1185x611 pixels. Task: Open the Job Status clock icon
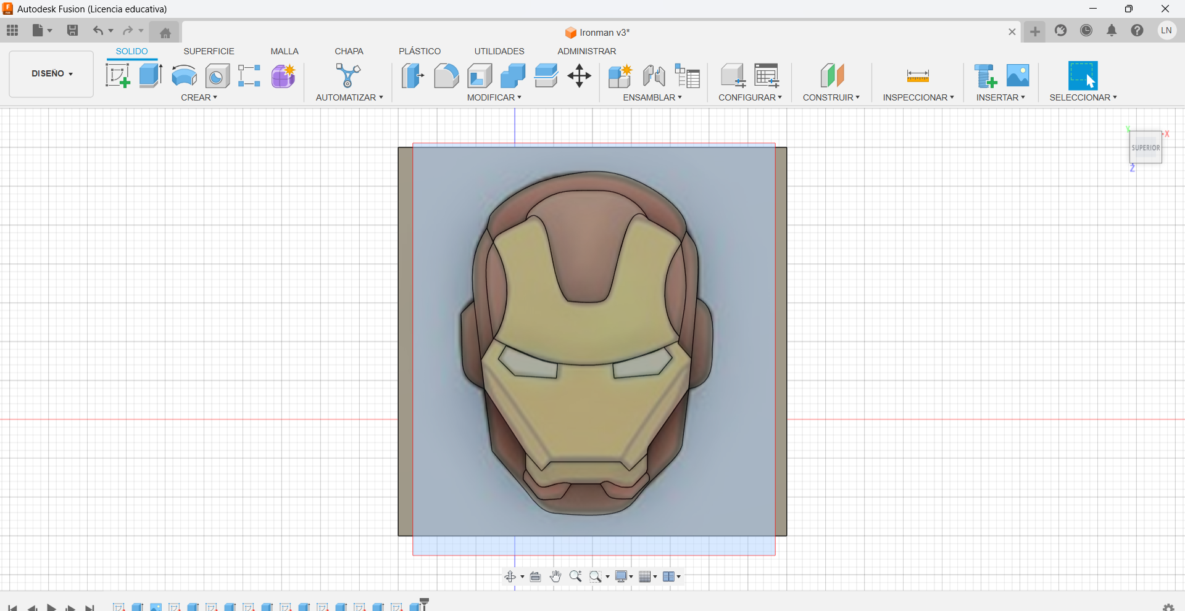click(x=1086, y=30)
